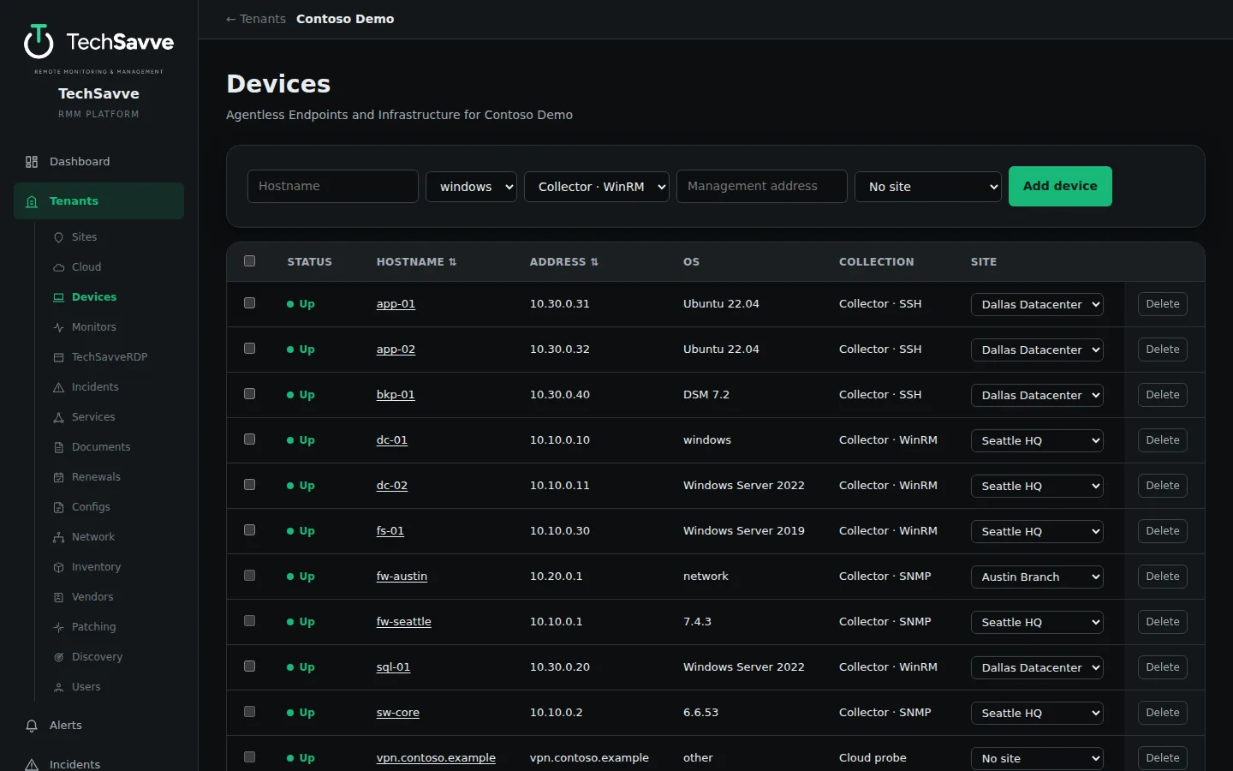This screenshot has width=1233, height=771.
Task: Toggle the select-all checkbox in header
Action: [249, 261]
